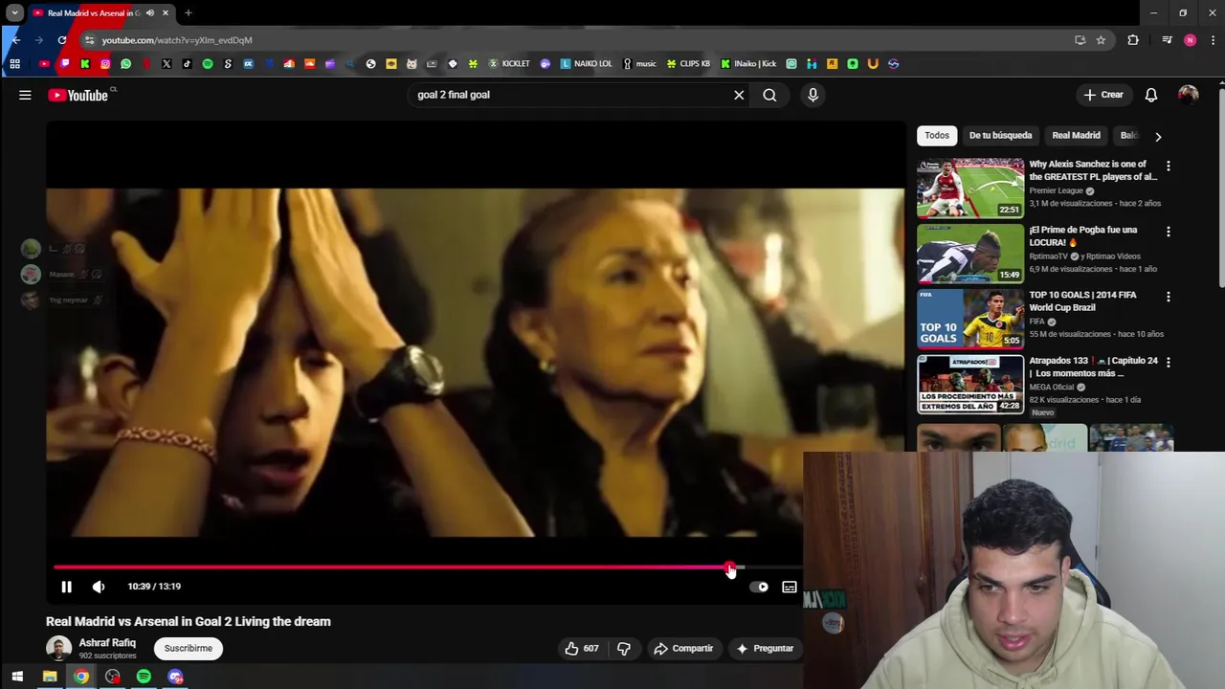
Task: Open the TikTok bookmark icon
Action: tap(187, 64)
